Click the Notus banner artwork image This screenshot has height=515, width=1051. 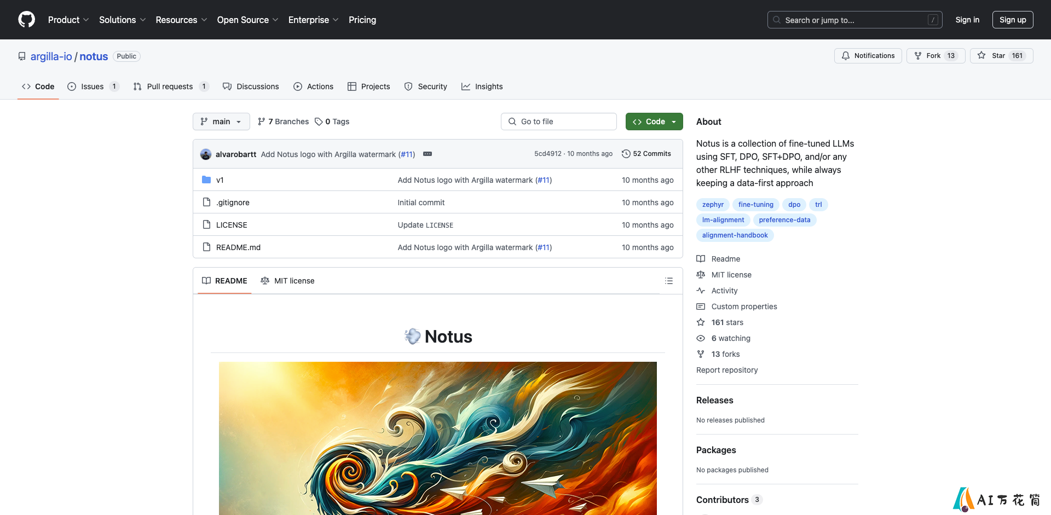(438, 438)
